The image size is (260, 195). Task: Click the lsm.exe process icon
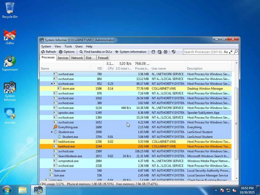point(51,175)
